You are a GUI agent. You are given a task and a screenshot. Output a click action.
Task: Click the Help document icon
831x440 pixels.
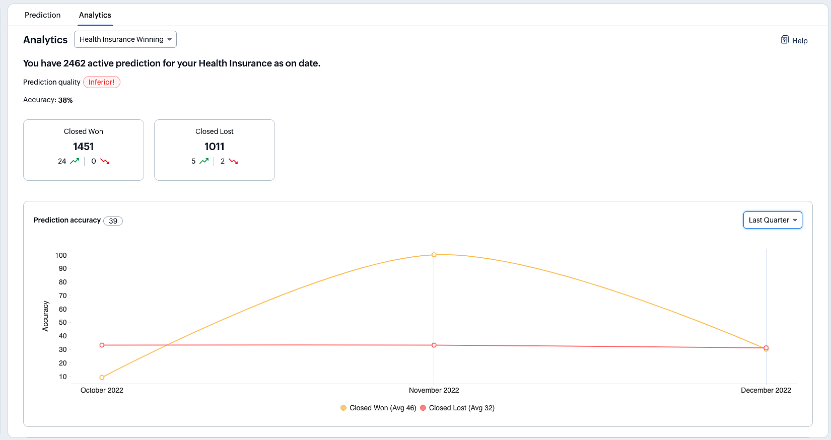point(785,40)
